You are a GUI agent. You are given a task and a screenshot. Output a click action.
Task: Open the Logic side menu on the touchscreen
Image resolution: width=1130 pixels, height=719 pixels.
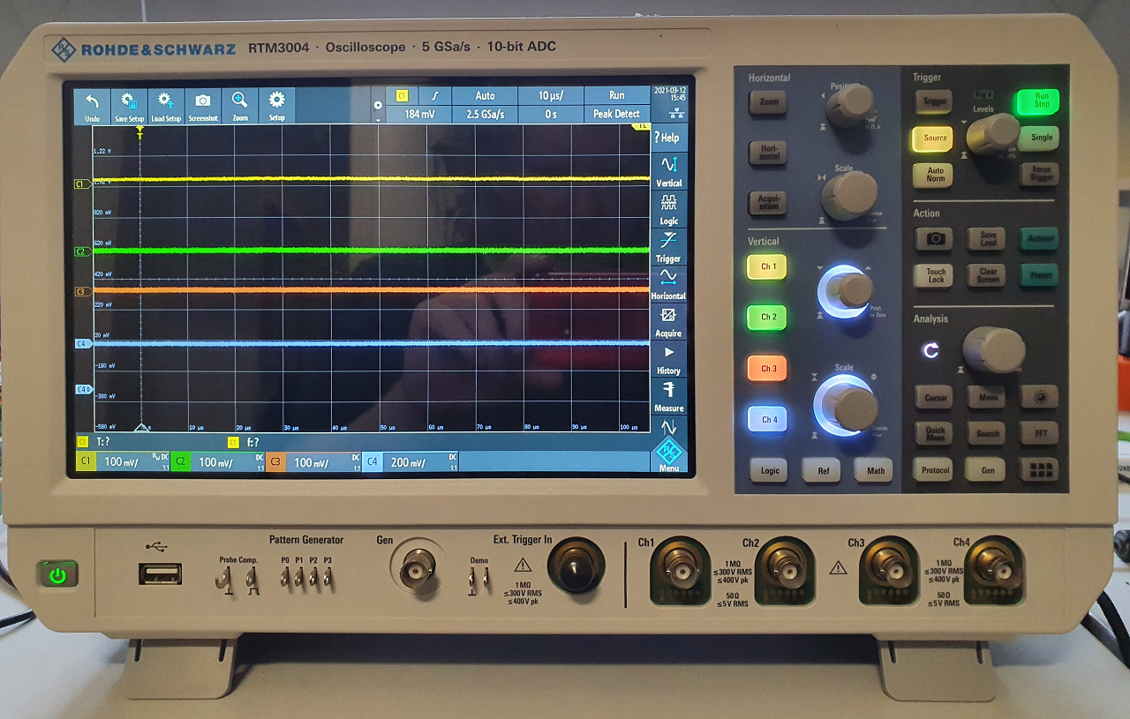click(x=668, y=209)
